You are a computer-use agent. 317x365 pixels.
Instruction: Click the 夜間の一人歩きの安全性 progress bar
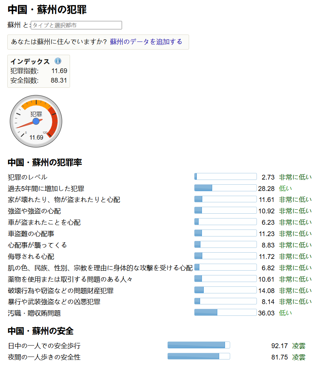pyautogui.click(x=199, y=357)
